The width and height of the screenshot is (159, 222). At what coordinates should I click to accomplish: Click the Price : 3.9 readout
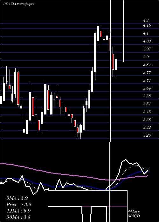(x=19, y=205)
